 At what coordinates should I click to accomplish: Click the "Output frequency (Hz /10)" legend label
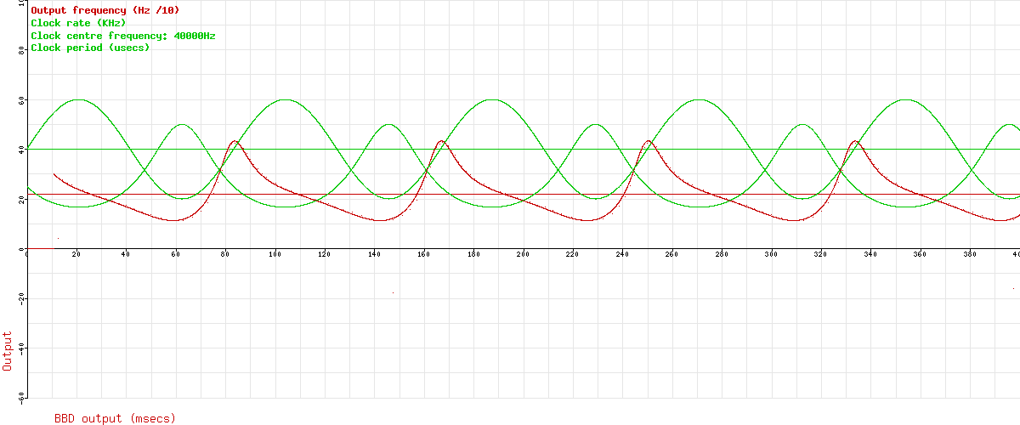coord(105,10)
